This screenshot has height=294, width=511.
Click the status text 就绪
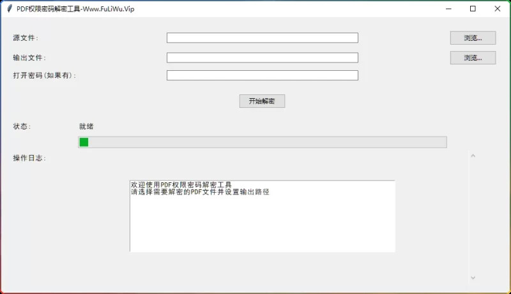click(x=86, y=126)
